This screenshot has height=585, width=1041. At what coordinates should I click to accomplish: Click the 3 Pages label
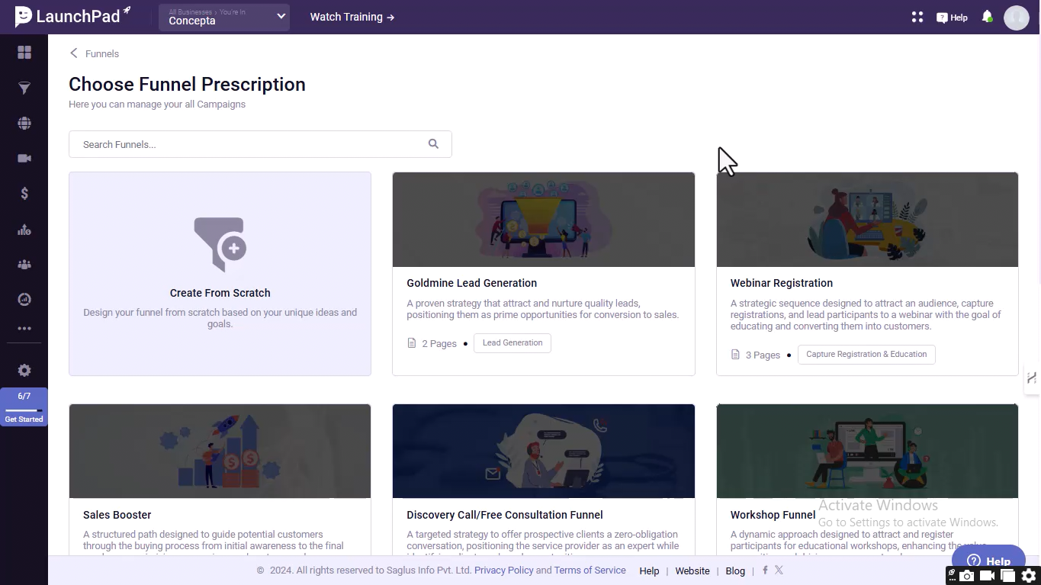click(763, 355)
